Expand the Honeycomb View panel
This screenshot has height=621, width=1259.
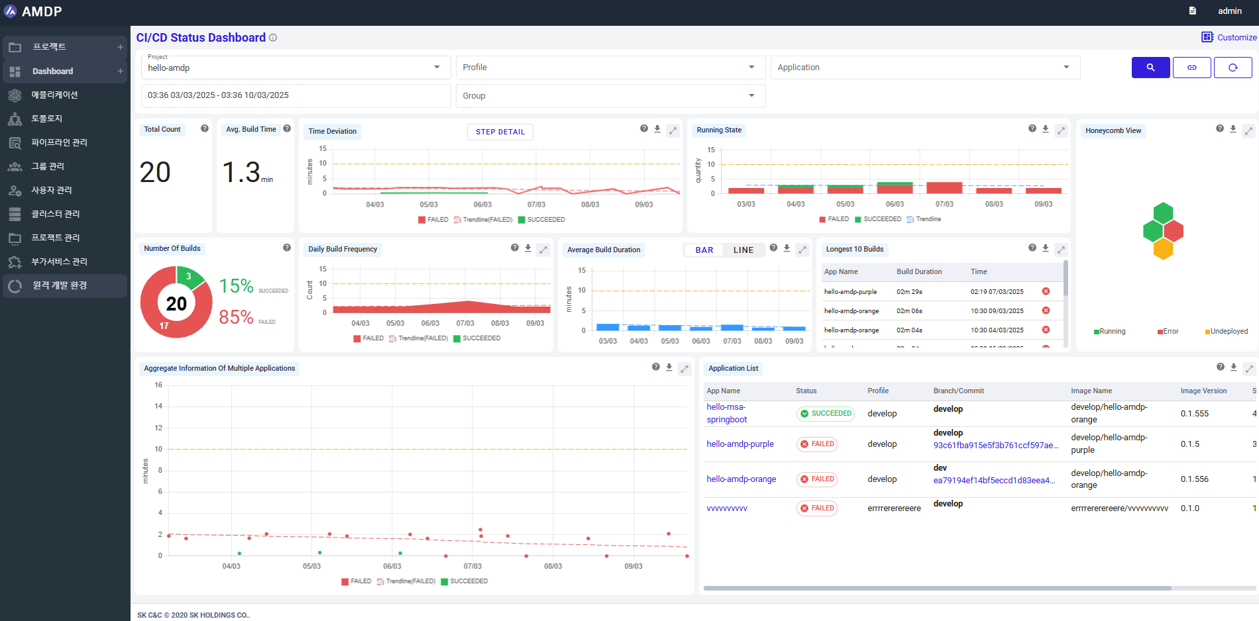(x=1249, y=130)
